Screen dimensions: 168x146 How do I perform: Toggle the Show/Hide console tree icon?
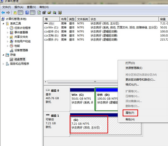(20, 13)
